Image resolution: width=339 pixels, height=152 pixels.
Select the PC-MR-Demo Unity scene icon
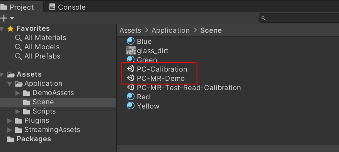pos(131,78)
